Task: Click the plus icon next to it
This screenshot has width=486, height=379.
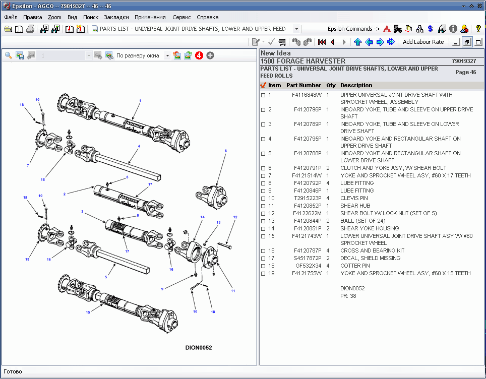Action: [209, 55]
